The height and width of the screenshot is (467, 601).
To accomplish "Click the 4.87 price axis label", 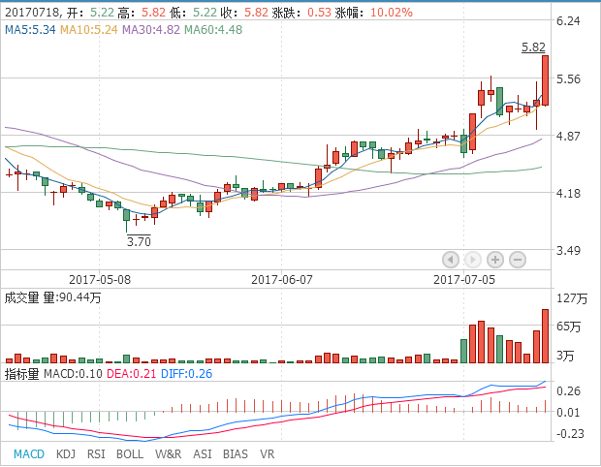I will click(568, 137).
